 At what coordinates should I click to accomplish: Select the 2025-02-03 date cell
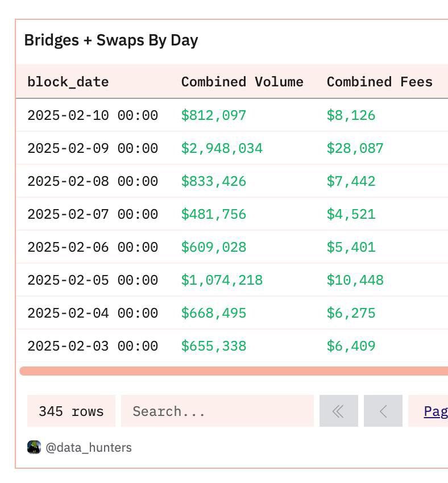click(93, 346)
